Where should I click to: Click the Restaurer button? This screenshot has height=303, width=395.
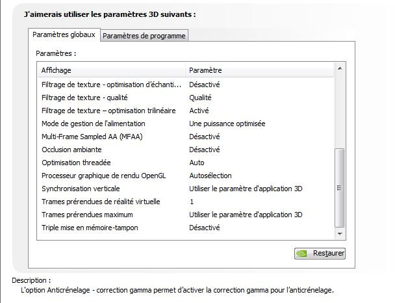[320, 254]
